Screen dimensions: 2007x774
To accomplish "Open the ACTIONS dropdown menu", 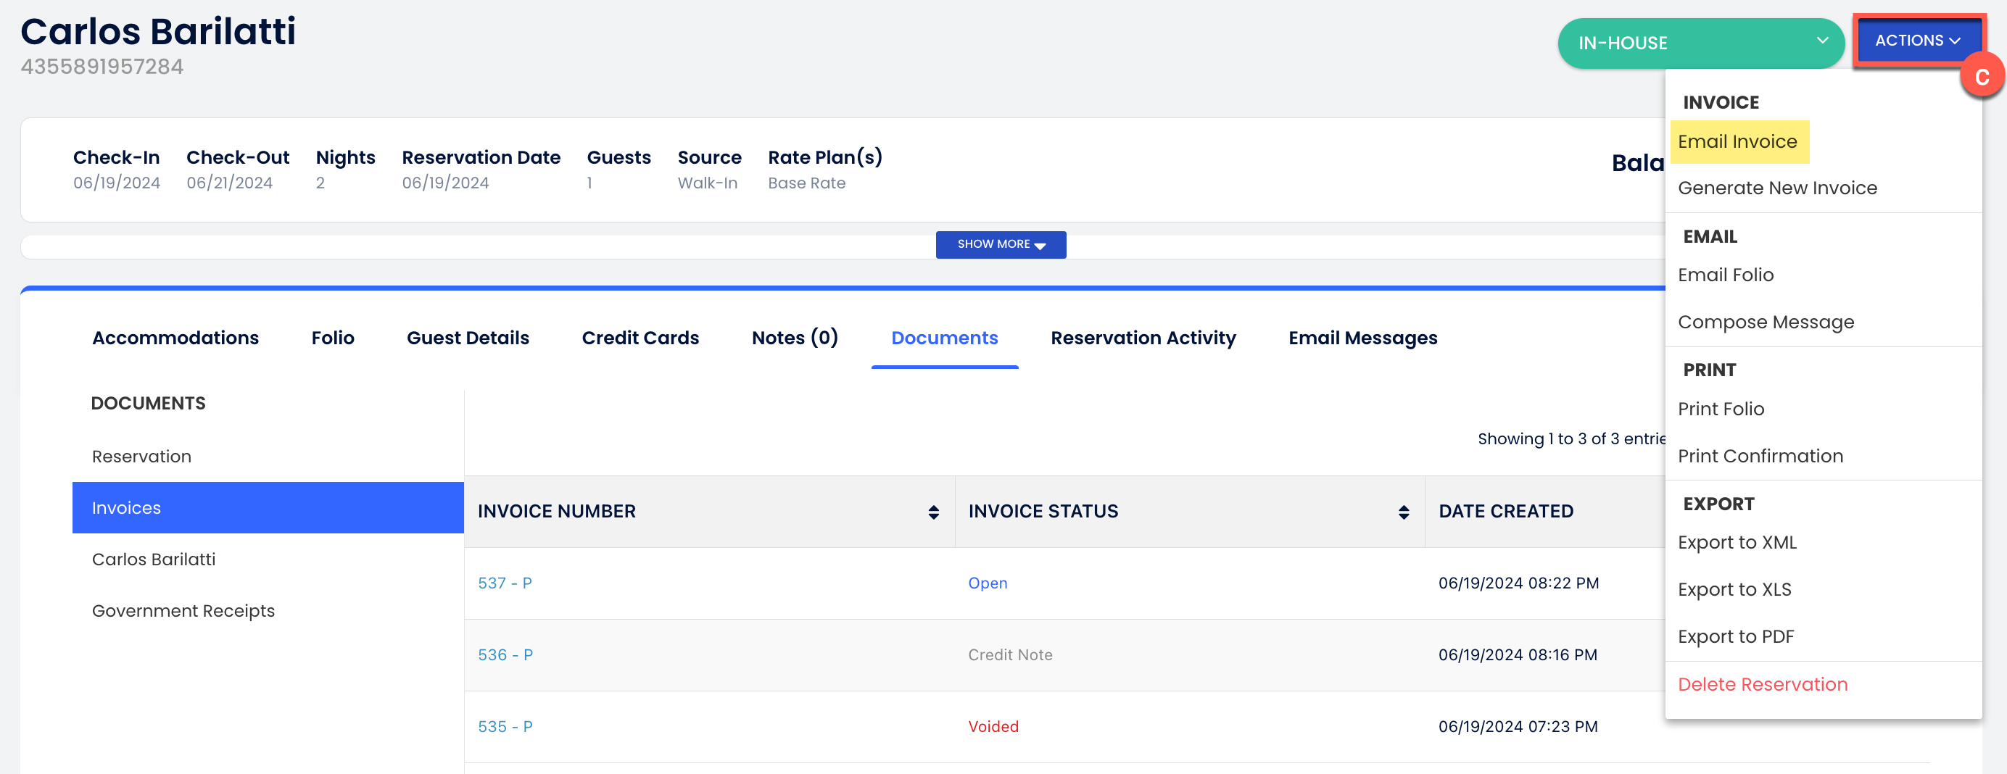I will coord(1916,41).
